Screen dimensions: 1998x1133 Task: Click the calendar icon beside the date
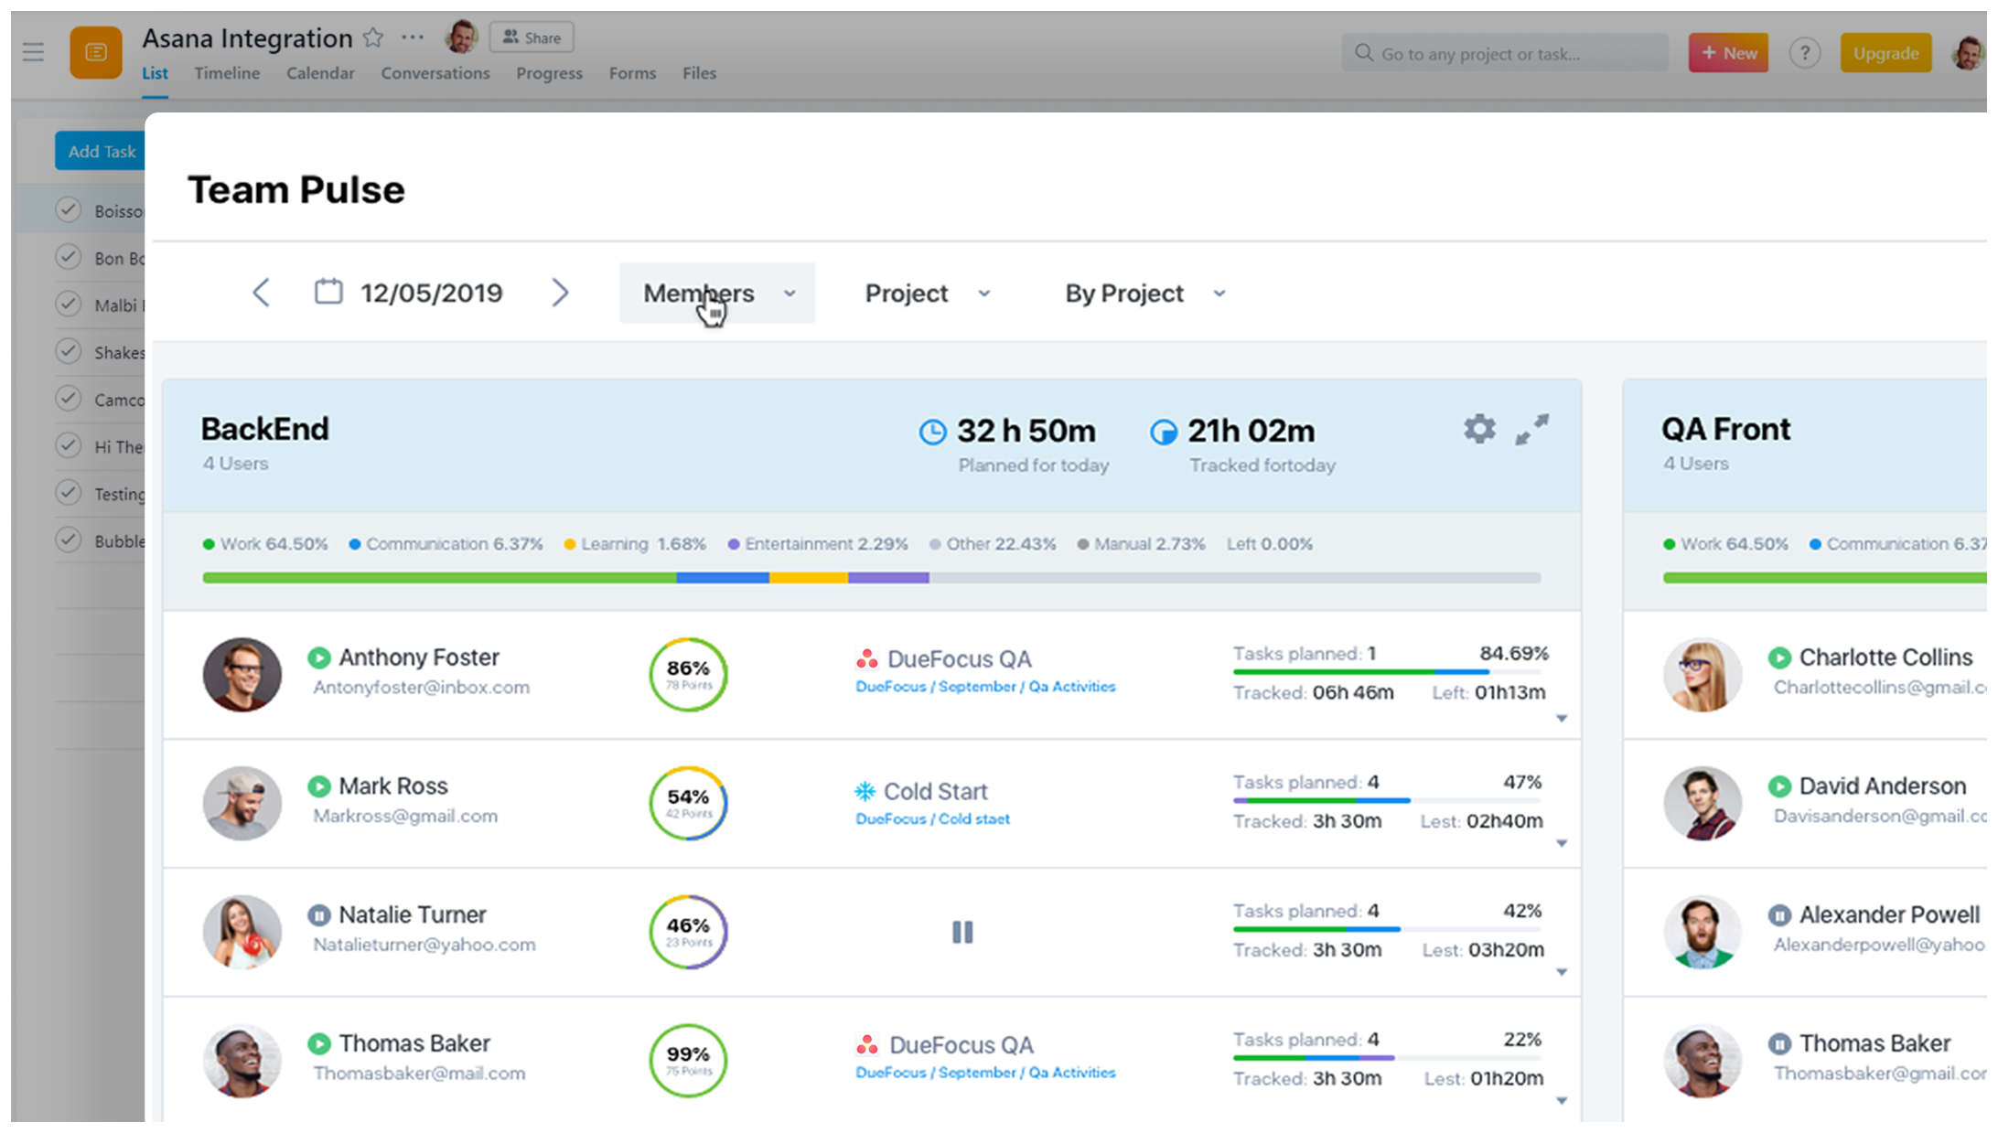click(328, 292)
